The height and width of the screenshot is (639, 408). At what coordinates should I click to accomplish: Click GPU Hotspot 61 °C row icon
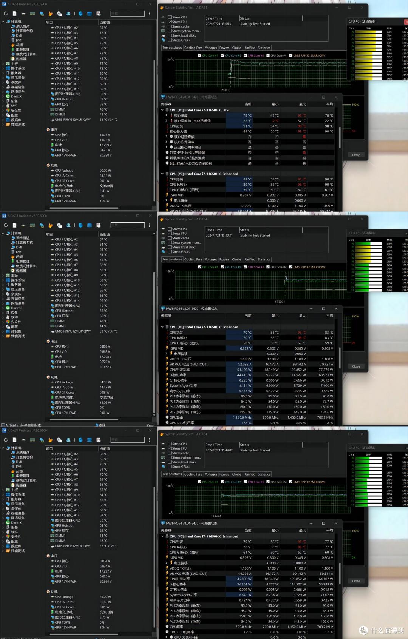[x=53, y=525]
